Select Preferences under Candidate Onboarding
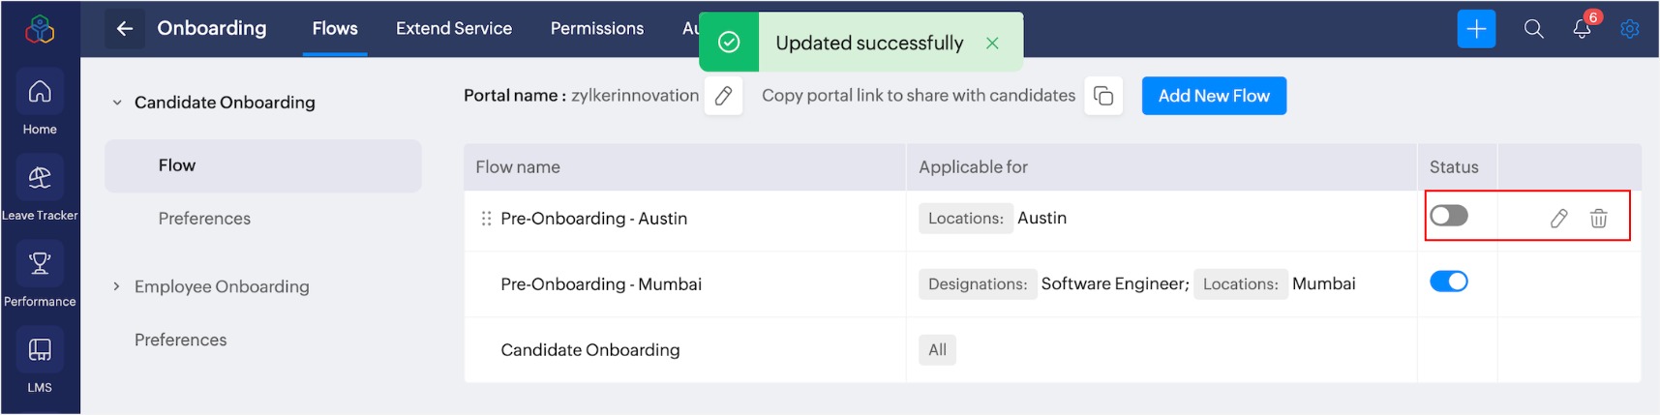Screen dimensions: 1660x415 (x=204, y=219)
